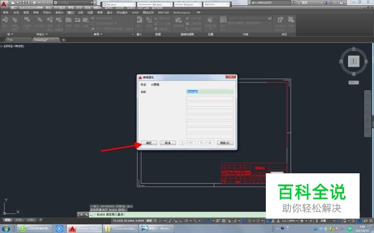Click the plus button to add a drawing tab
The height and width of the screenshot is (233, 374).
tap(63, 40)
